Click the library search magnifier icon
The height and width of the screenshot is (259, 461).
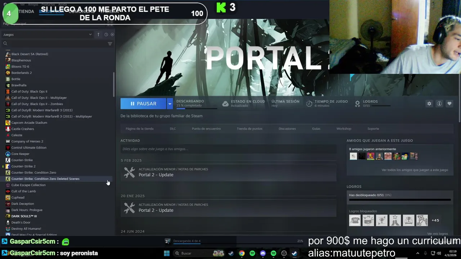5,44
